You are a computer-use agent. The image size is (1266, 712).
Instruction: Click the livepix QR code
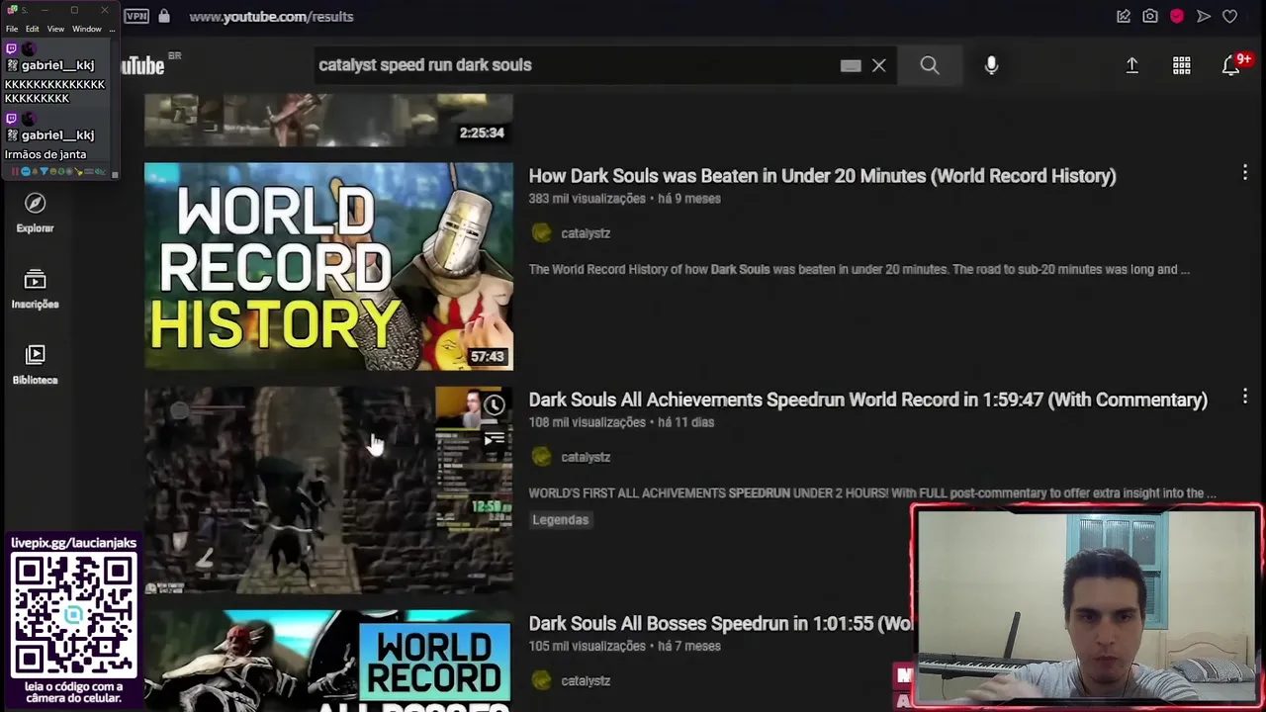74,615
